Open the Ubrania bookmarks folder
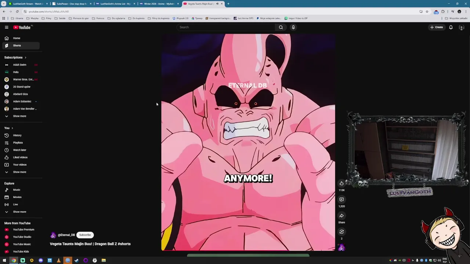 17,18
